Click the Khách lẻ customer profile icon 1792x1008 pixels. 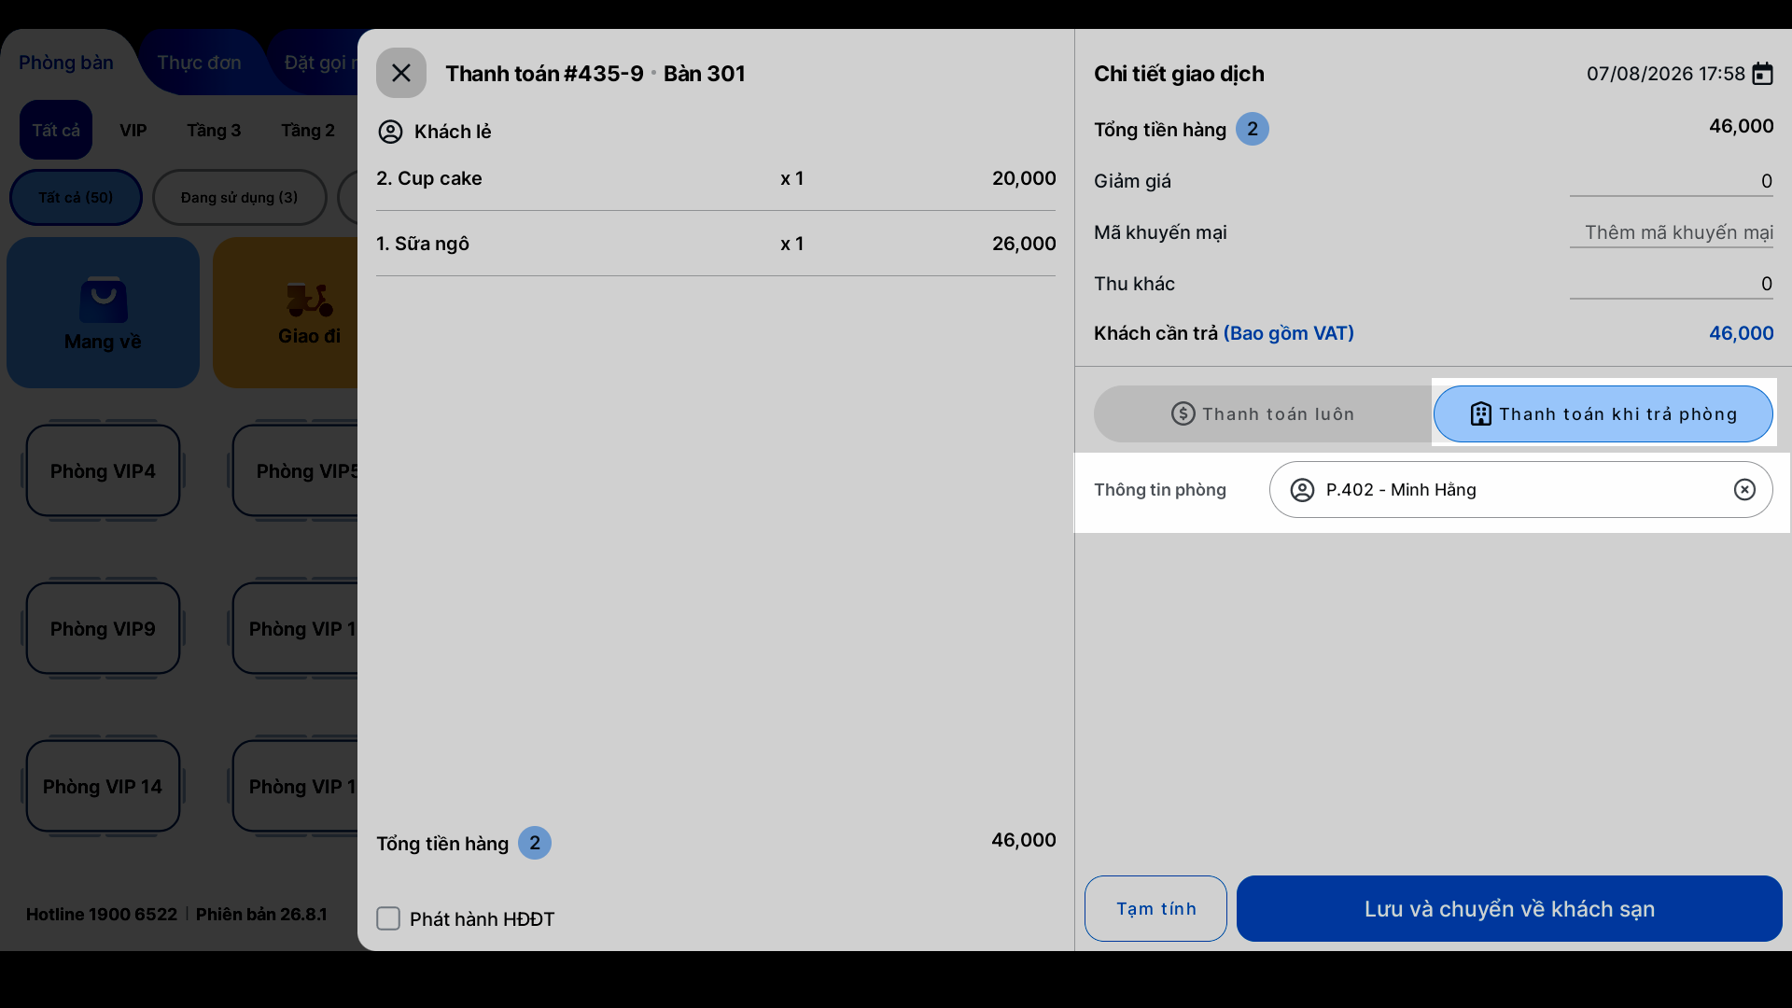(x=390, y=132)
